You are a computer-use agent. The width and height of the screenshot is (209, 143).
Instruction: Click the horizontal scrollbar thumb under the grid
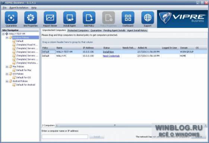(x=115, y=125)
